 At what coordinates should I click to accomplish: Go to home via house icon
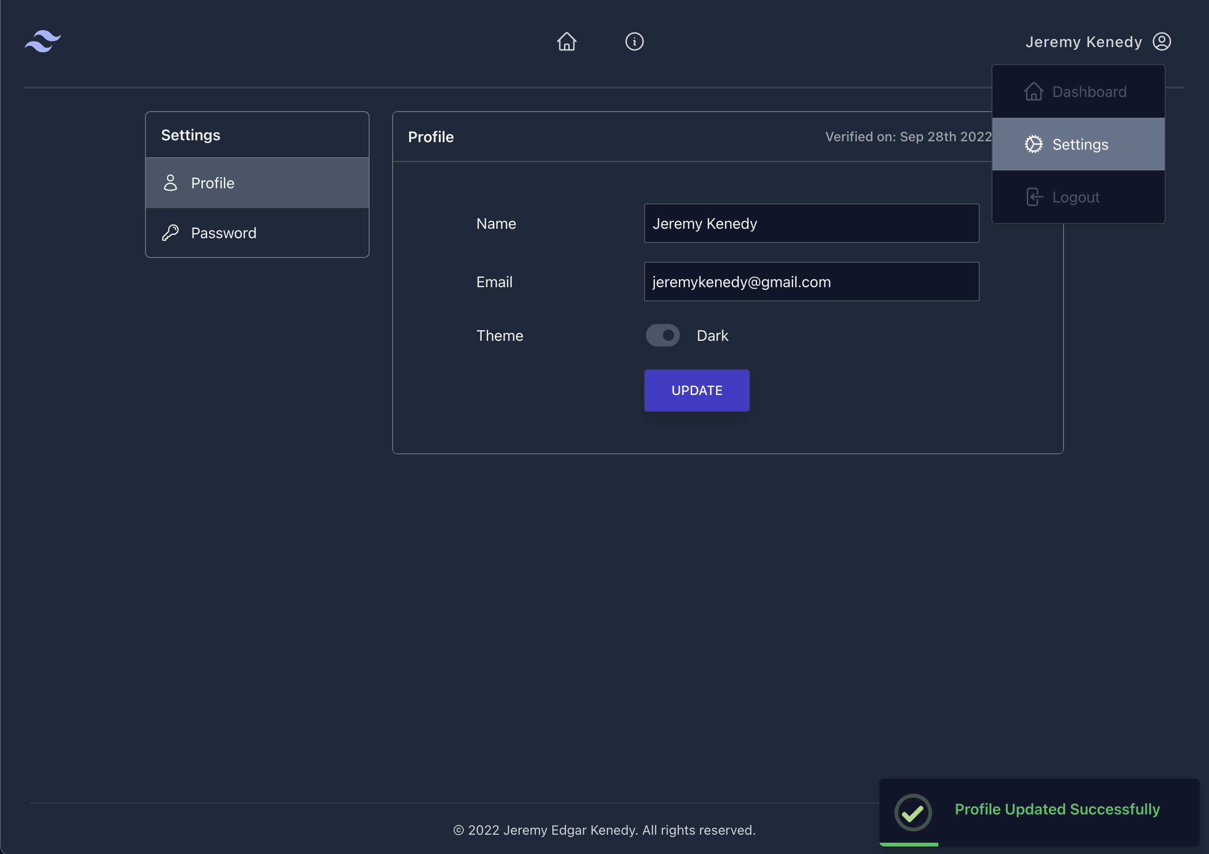point(566,41)
